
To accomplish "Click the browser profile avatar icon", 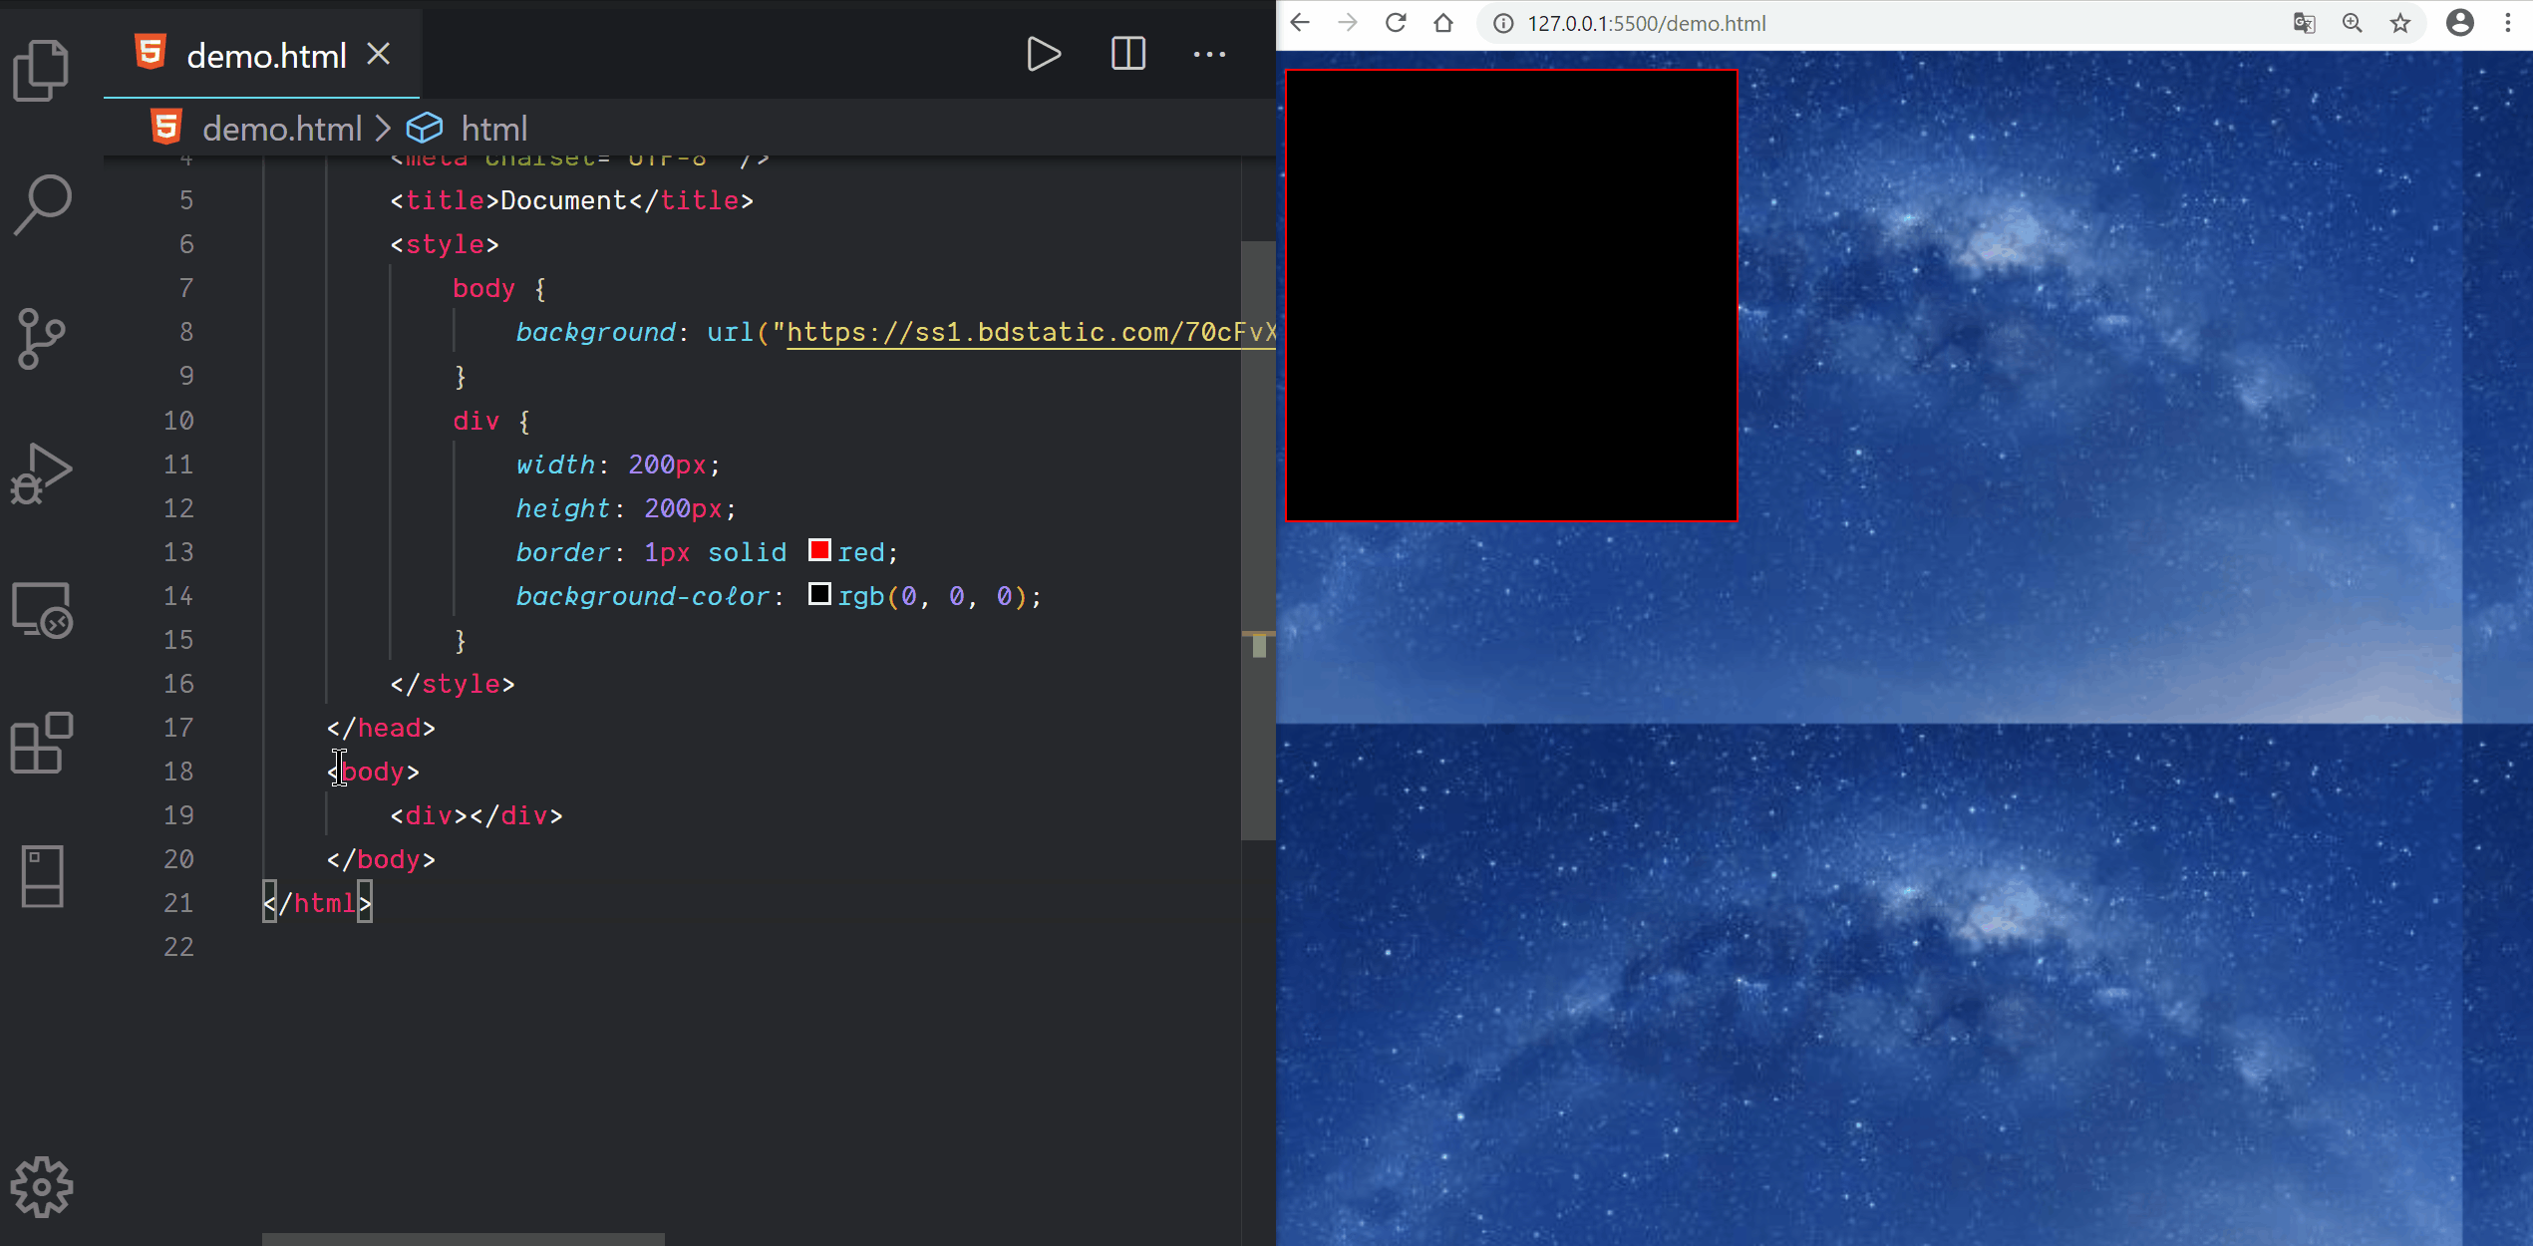I will (x=2459, y=23).
